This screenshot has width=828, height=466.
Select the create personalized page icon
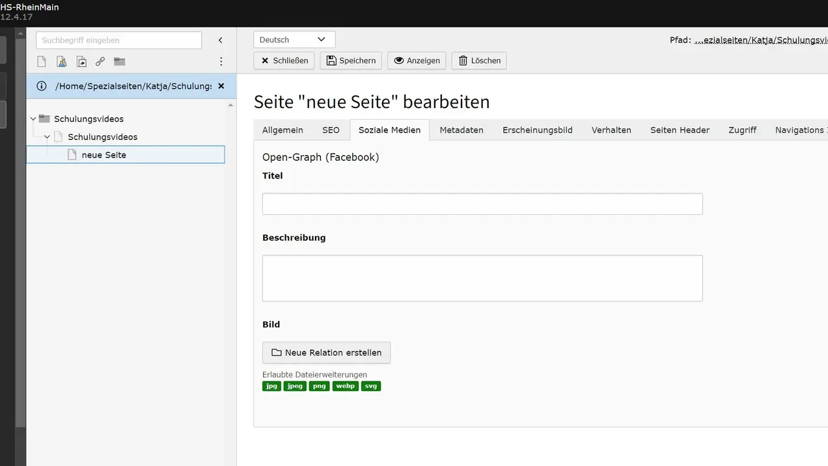[60, 61]
